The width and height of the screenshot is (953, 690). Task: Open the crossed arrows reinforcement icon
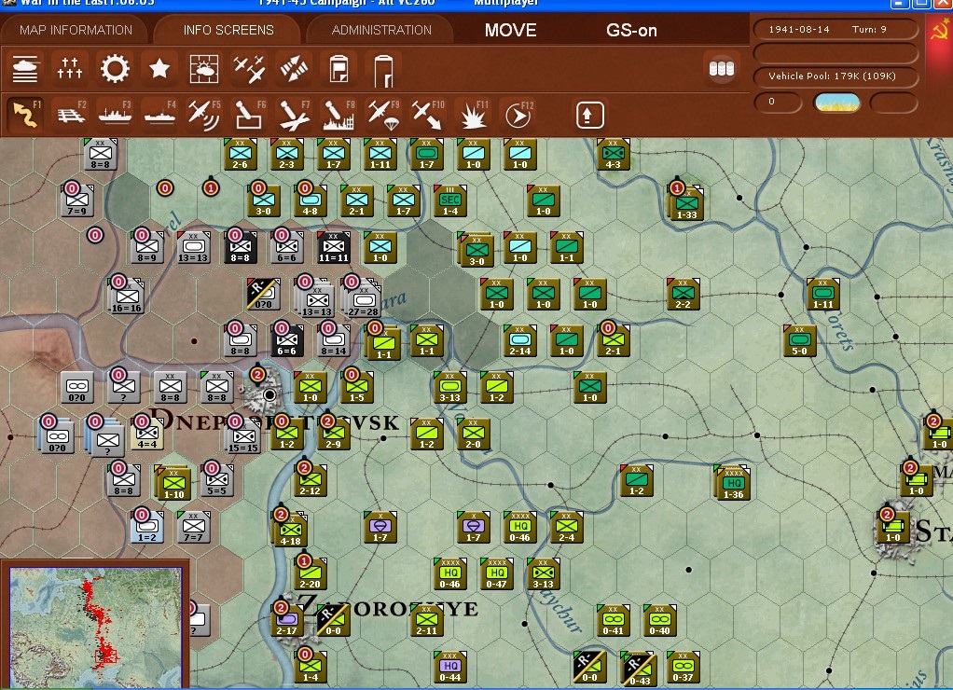point(294,69)
